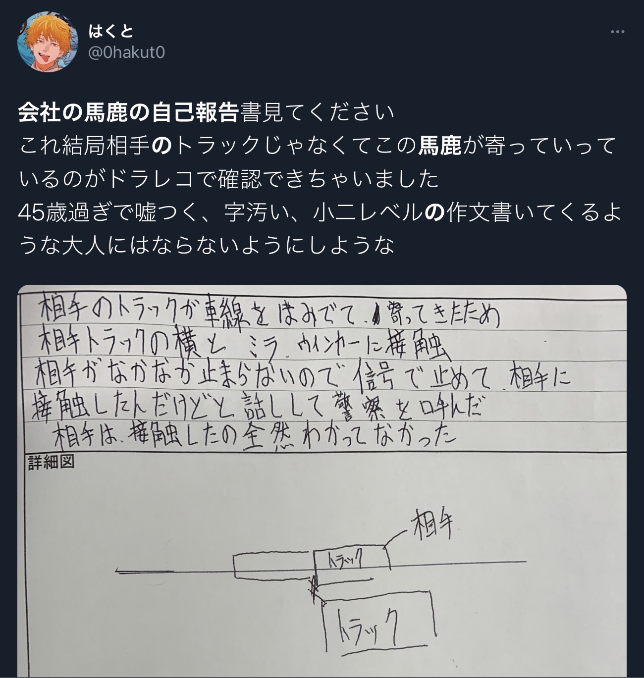The image size is (644, 678).
Task: Open the attached handwritten report photo
Action: 322,481
